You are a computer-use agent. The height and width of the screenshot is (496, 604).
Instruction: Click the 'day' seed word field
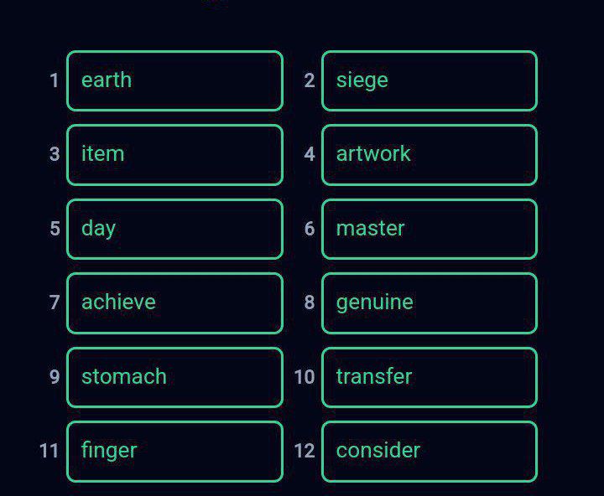174,229
